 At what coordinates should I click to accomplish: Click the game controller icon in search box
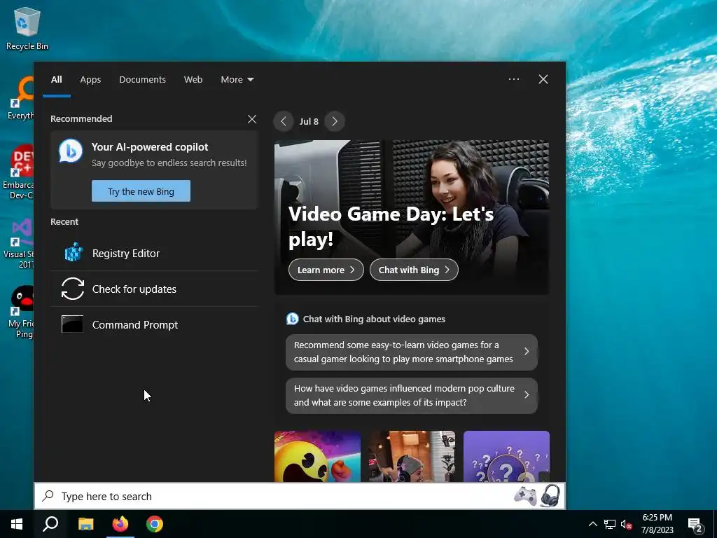tap(525, 497)
